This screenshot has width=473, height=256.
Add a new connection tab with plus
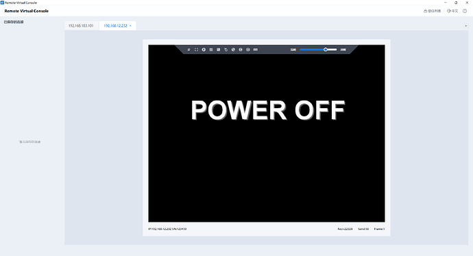(x=465, y=26)
